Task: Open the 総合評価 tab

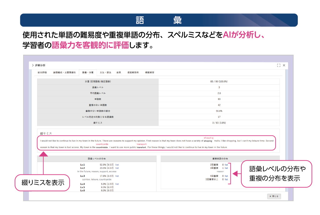Action: click(x=42, y=72)
